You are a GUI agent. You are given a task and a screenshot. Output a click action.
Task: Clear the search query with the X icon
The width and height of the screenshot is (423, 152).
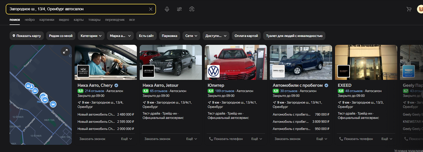[151, 9]
